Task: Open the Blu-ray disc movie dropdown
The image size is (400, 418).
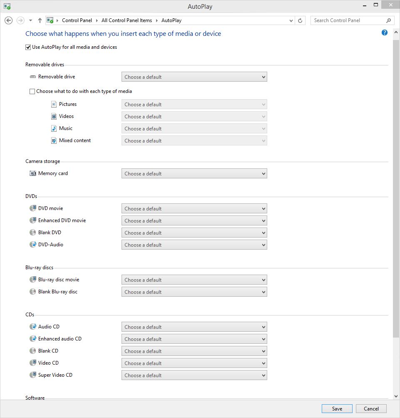Action: coord(194,280)
